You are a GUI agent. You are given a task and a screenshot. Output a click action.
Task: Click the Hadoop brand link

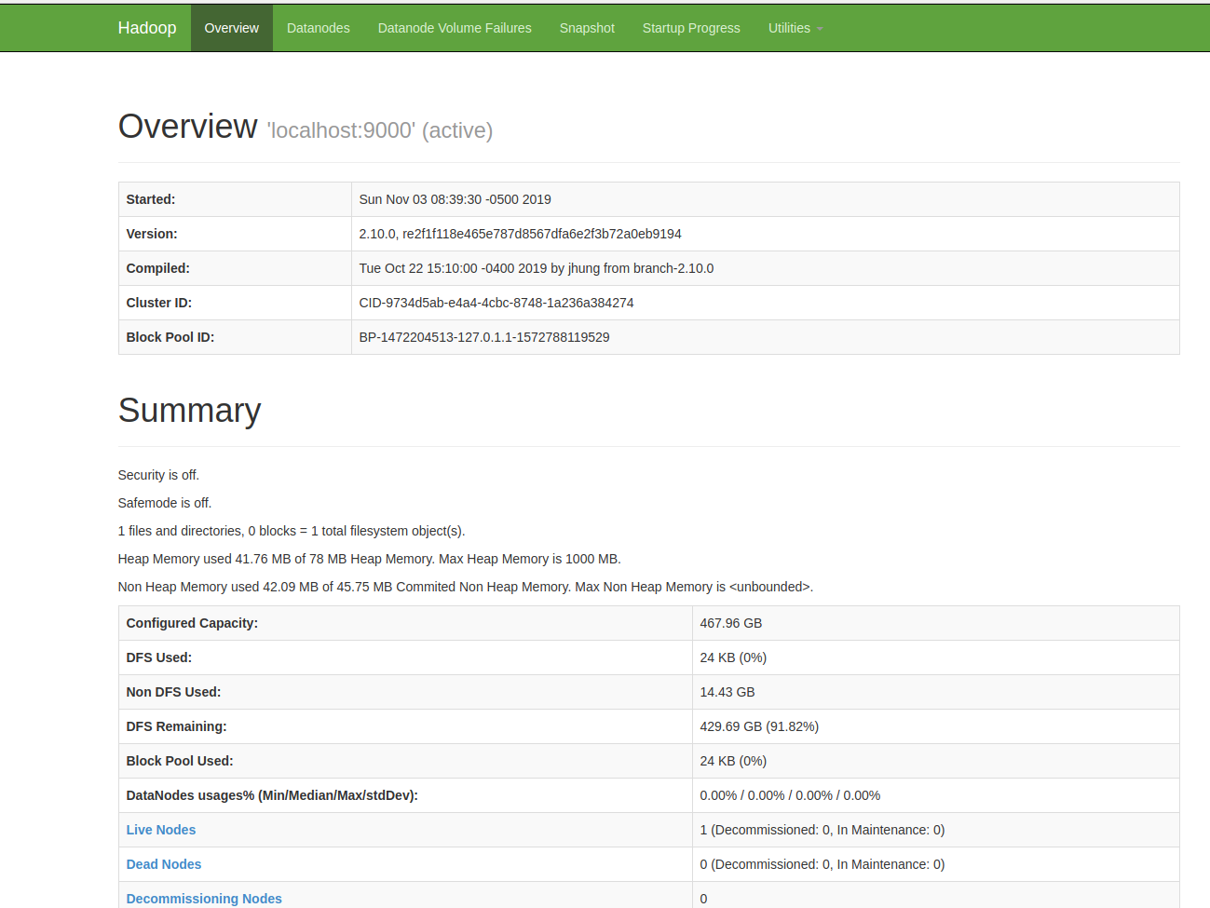[x=147, y=28]
